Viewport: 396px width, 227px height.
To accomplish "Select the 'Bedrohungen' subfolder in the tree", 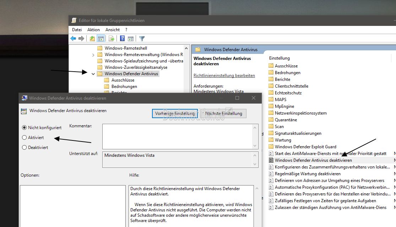I will point(124,87).
